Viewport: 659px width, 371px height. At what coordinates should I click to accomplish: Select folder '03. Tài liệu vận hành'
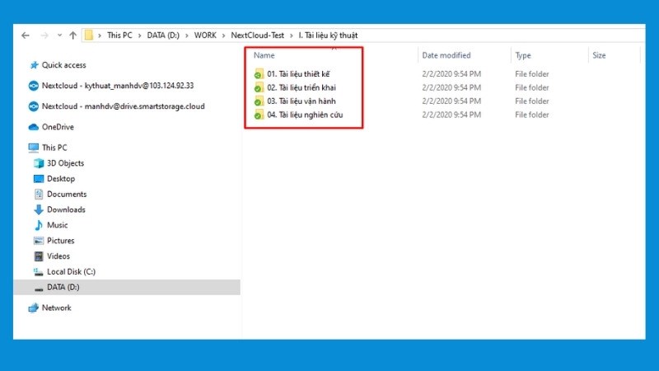[301, 101]
